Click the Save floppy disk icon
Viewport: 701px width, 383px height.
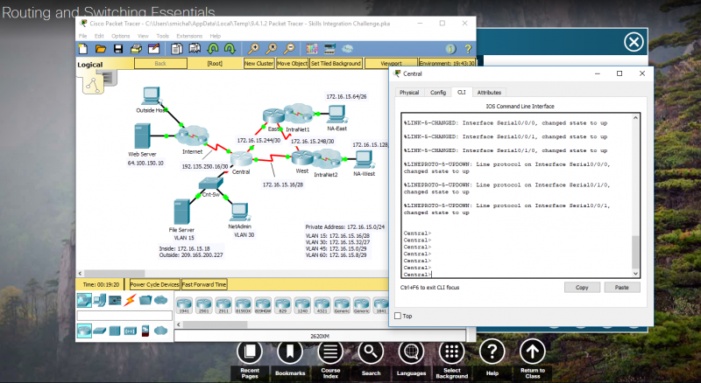tap(118, 49)
